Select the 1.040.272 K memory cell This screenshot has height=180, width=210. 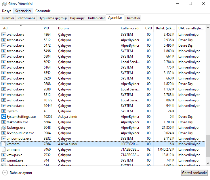pyautogui.click(x=166, y=149)
